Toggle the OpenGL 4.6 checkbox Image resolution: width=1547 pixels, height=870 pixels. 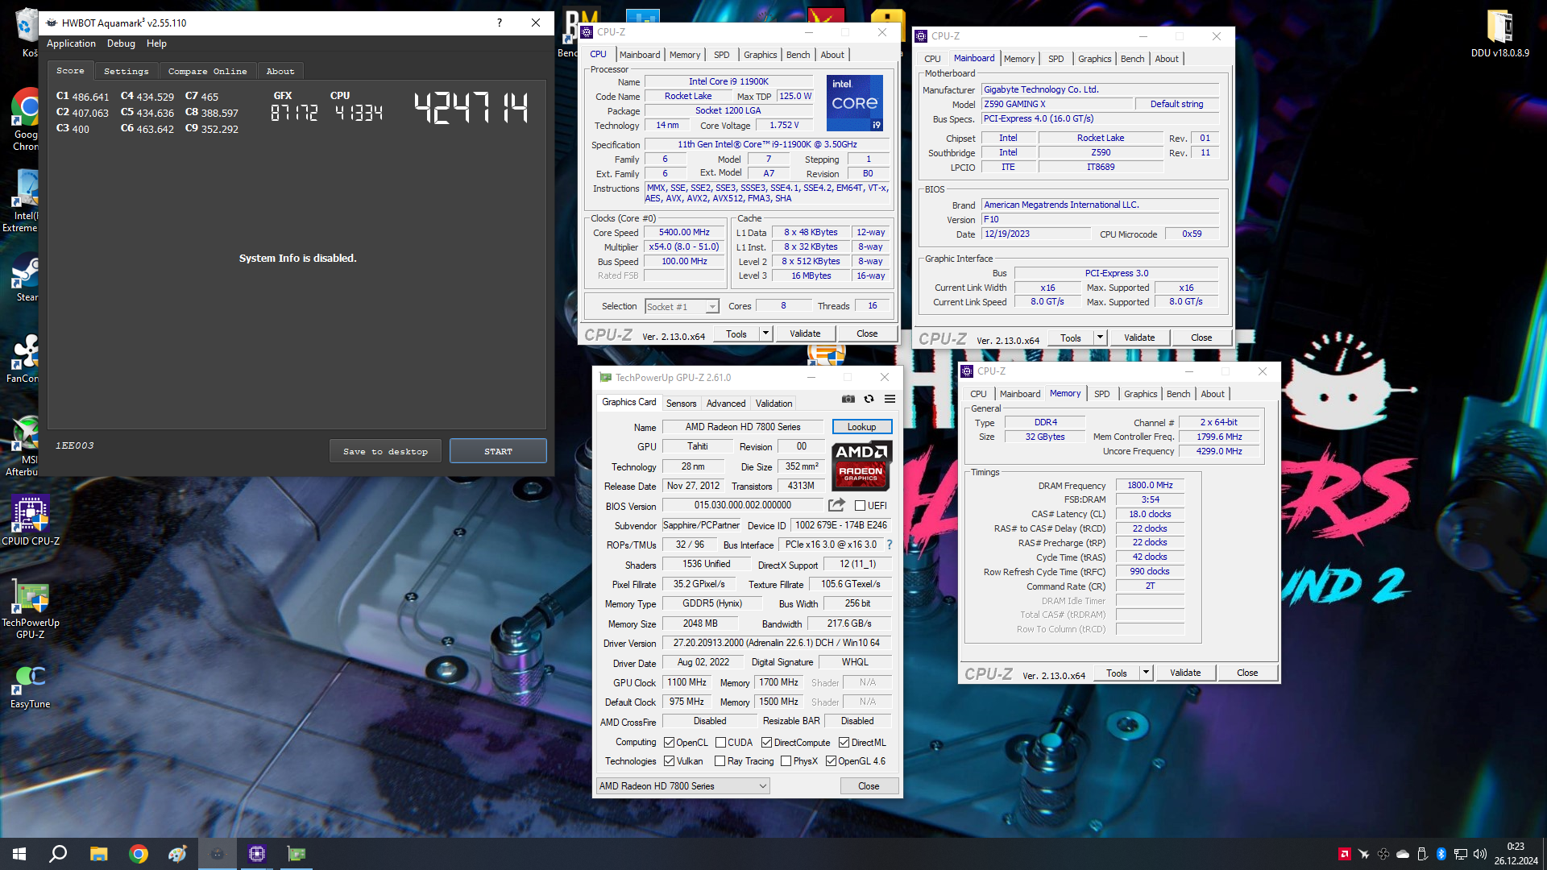[831, 761]
